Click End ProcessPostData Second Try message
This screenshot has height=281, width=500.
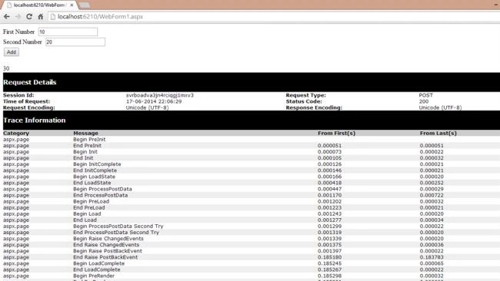(x=116, y=233)
